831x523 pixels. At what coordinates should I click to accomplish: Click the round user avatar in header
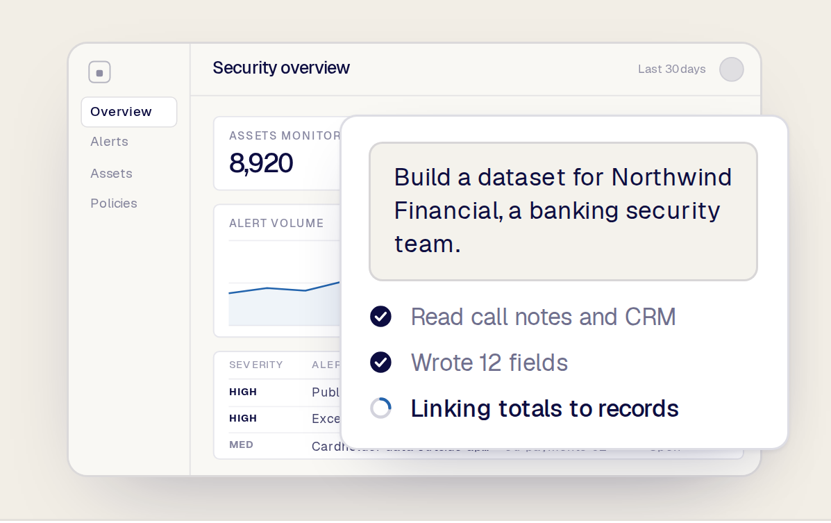pos(731,69)
